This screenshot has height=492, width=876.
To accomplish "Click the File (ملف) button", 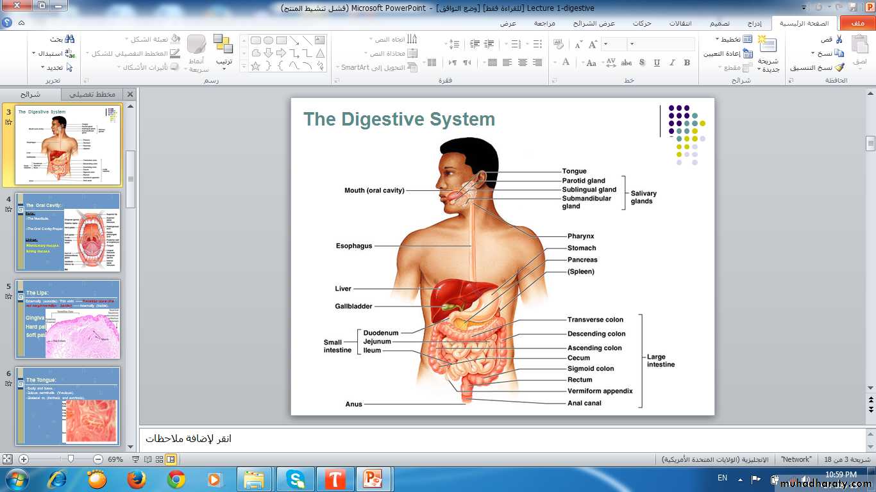I will tap(857, 24).
